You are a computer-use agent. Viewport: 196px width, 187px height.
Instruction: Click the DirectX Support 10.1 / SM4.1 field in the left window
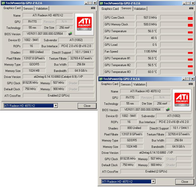83,52
